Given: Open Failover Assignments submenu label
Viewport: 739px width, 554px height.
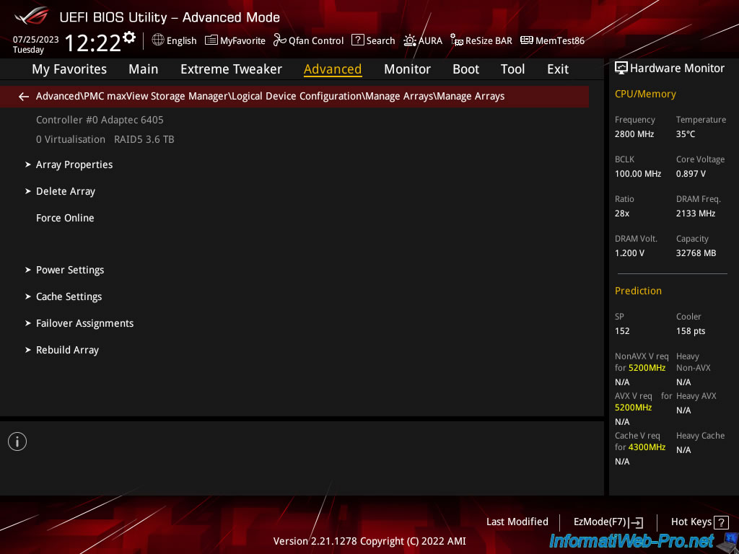Looking at the screenshot, I should (85, 324).
